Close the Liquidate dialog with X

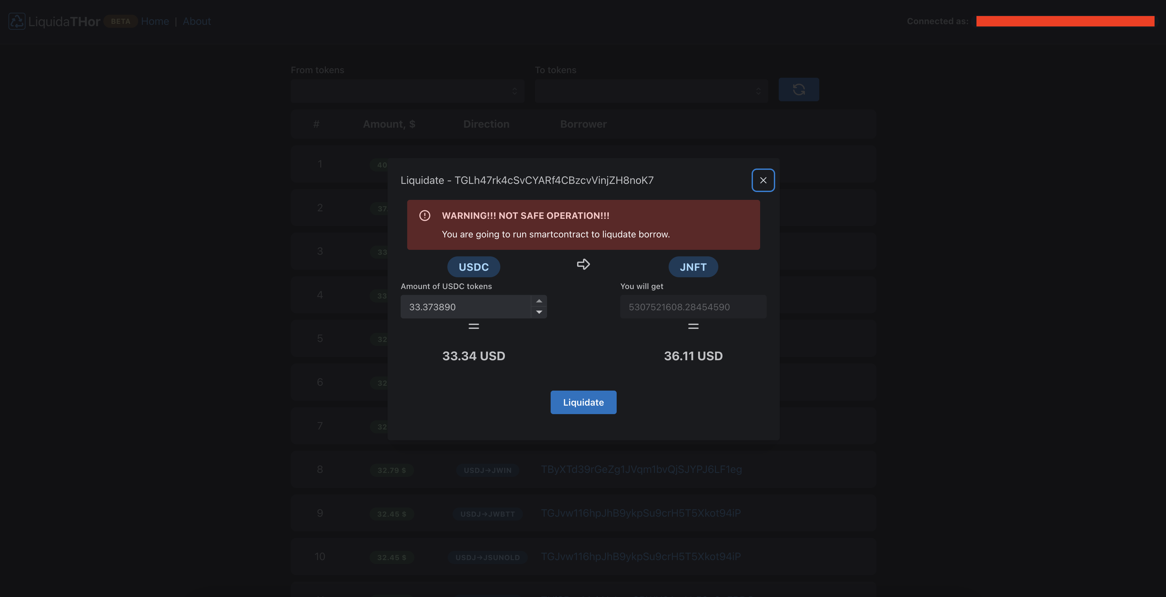[763, 180]
